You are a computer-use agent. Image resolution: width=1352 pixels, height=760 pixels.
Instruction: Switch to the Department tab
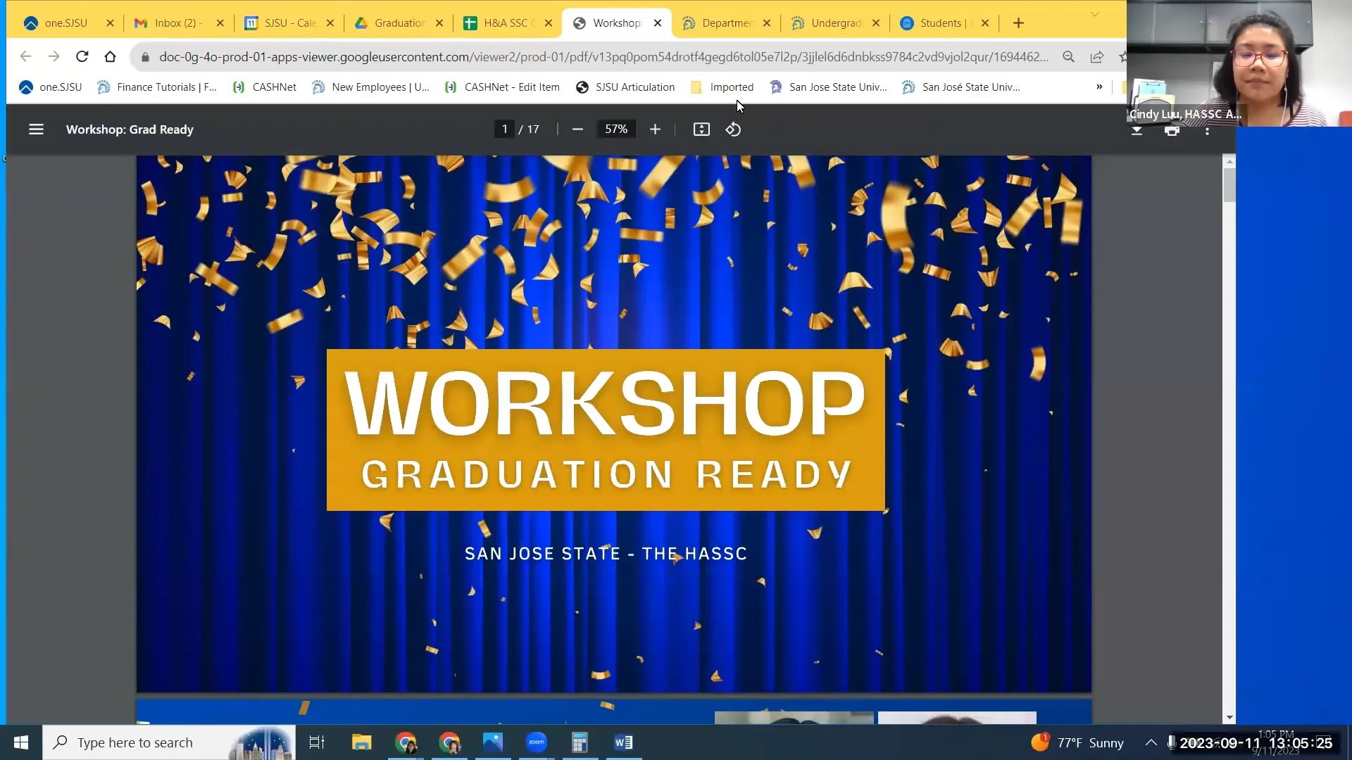tap(726, 23)
